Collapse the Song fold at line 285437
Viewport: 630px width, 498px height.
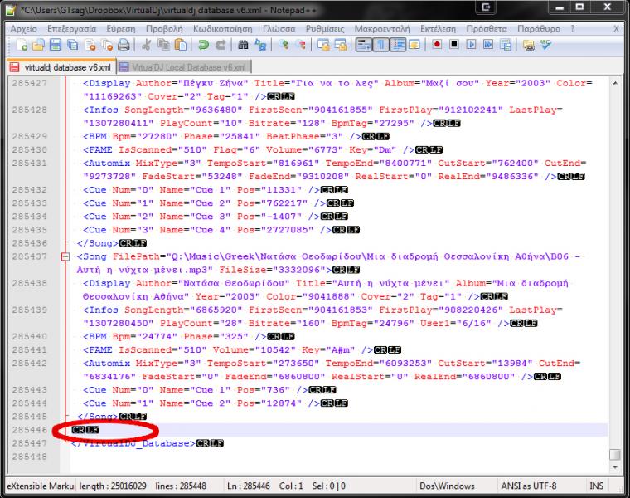65,256
